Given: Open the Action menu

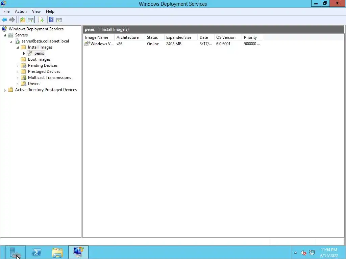Looking at the screenshot, I should pos(21,11).
